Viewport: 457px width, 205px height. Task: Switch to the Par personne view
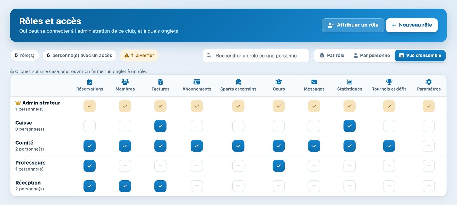[x=371, y=55]
